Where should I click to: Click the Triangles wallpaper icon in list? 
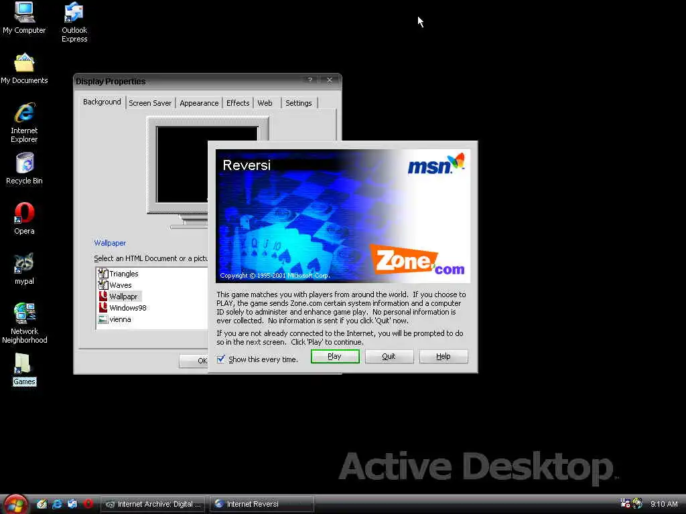point(102,274)
